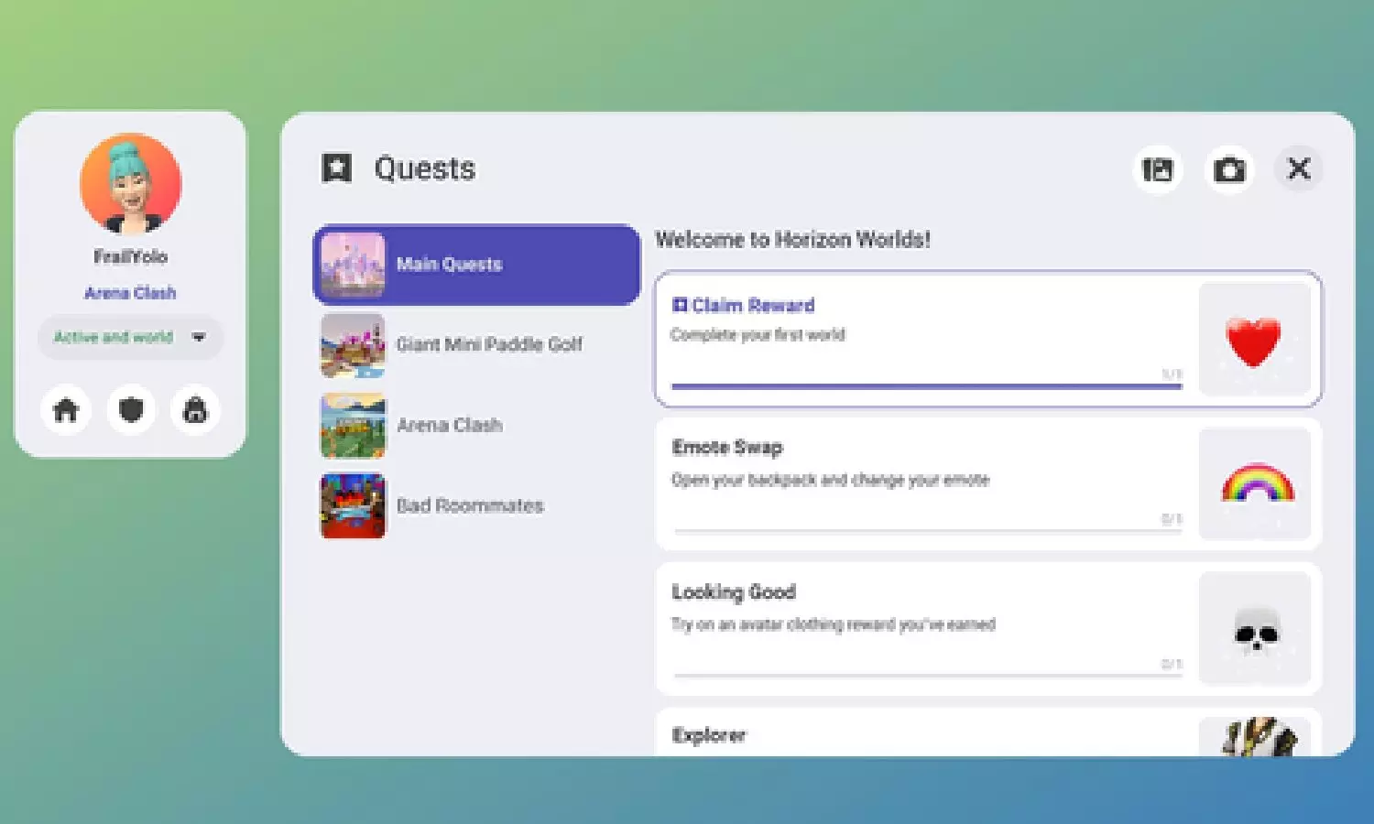Click the red heart reward icon
This screenshot has height=824, width=1374.
pos(1253,341)
